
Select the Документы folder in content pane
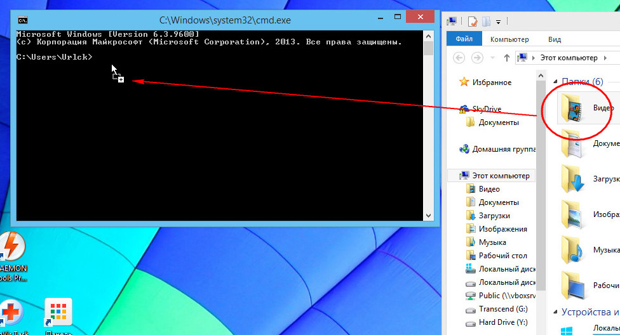coord(572,143)
